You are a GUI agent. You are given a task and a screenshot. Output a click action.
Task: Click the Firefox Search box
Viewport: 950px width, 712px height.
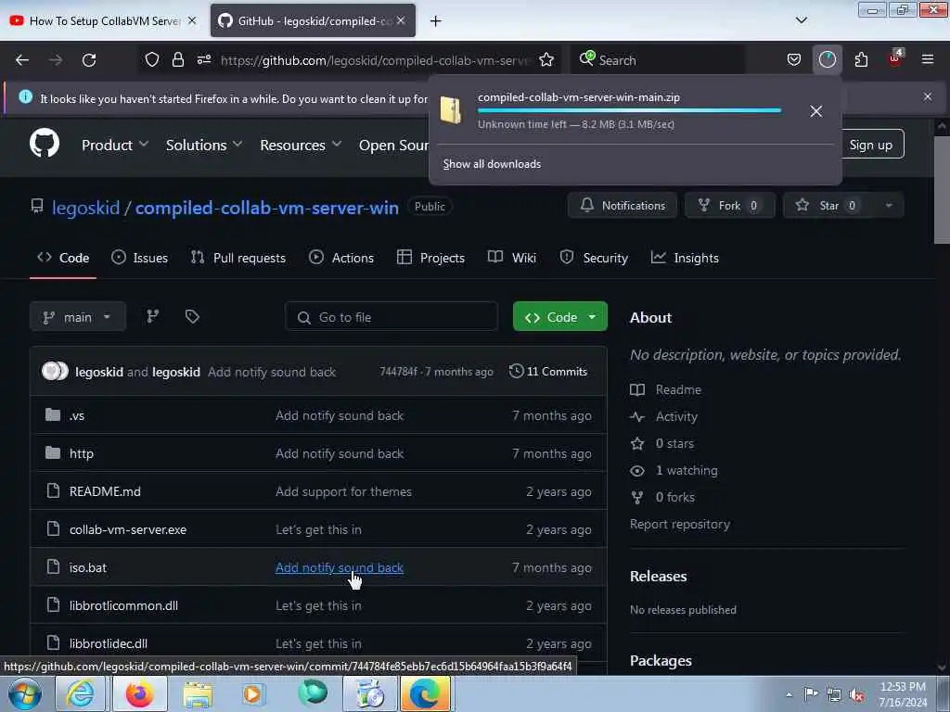pos(658,59)
